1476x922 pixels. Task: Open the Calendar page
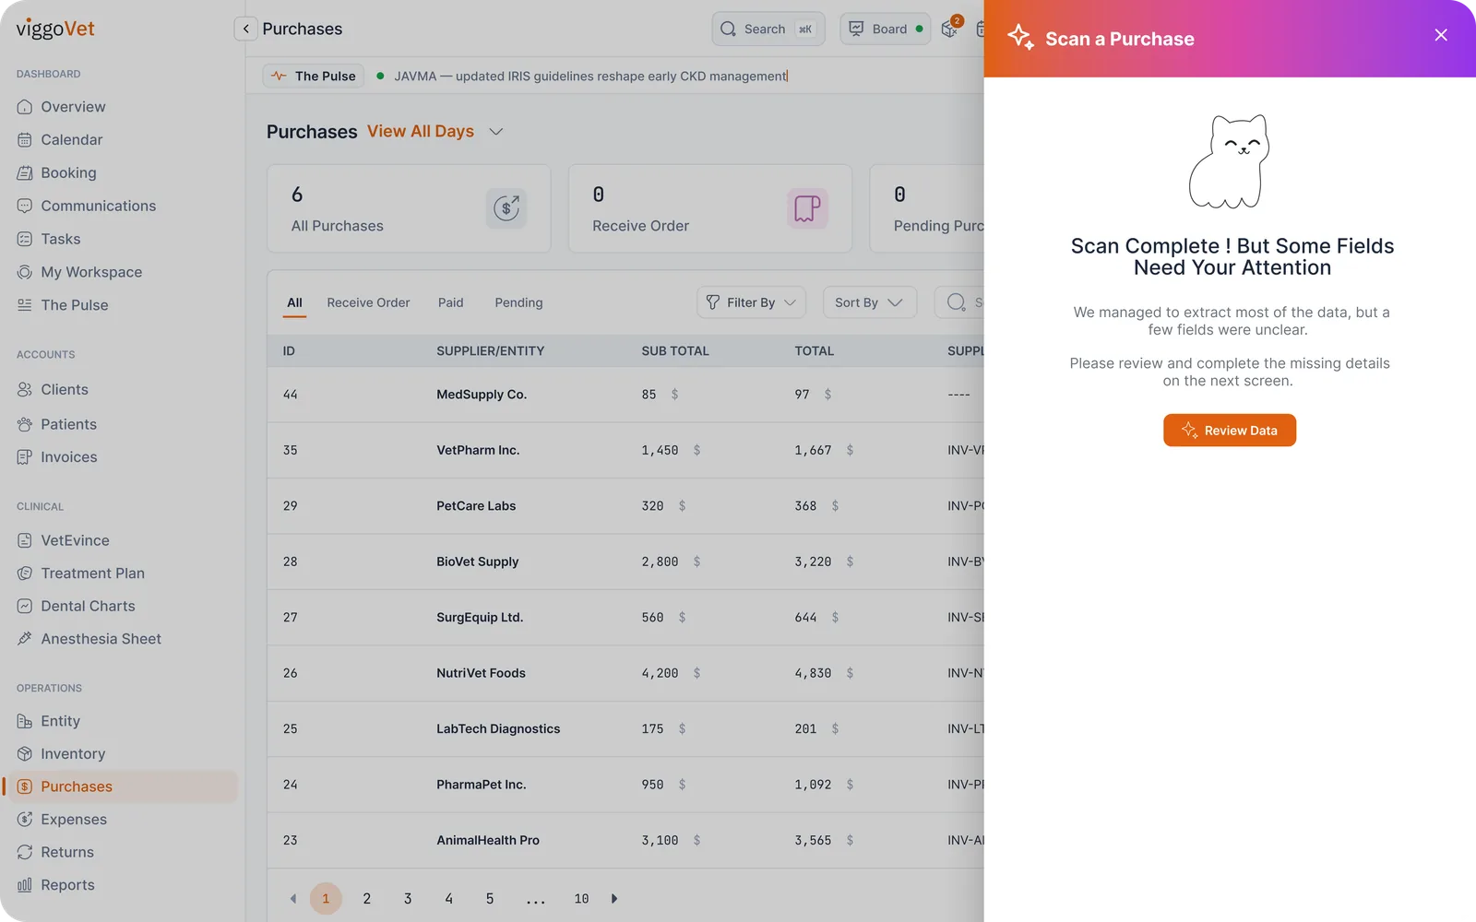click(x=60, y=140)
